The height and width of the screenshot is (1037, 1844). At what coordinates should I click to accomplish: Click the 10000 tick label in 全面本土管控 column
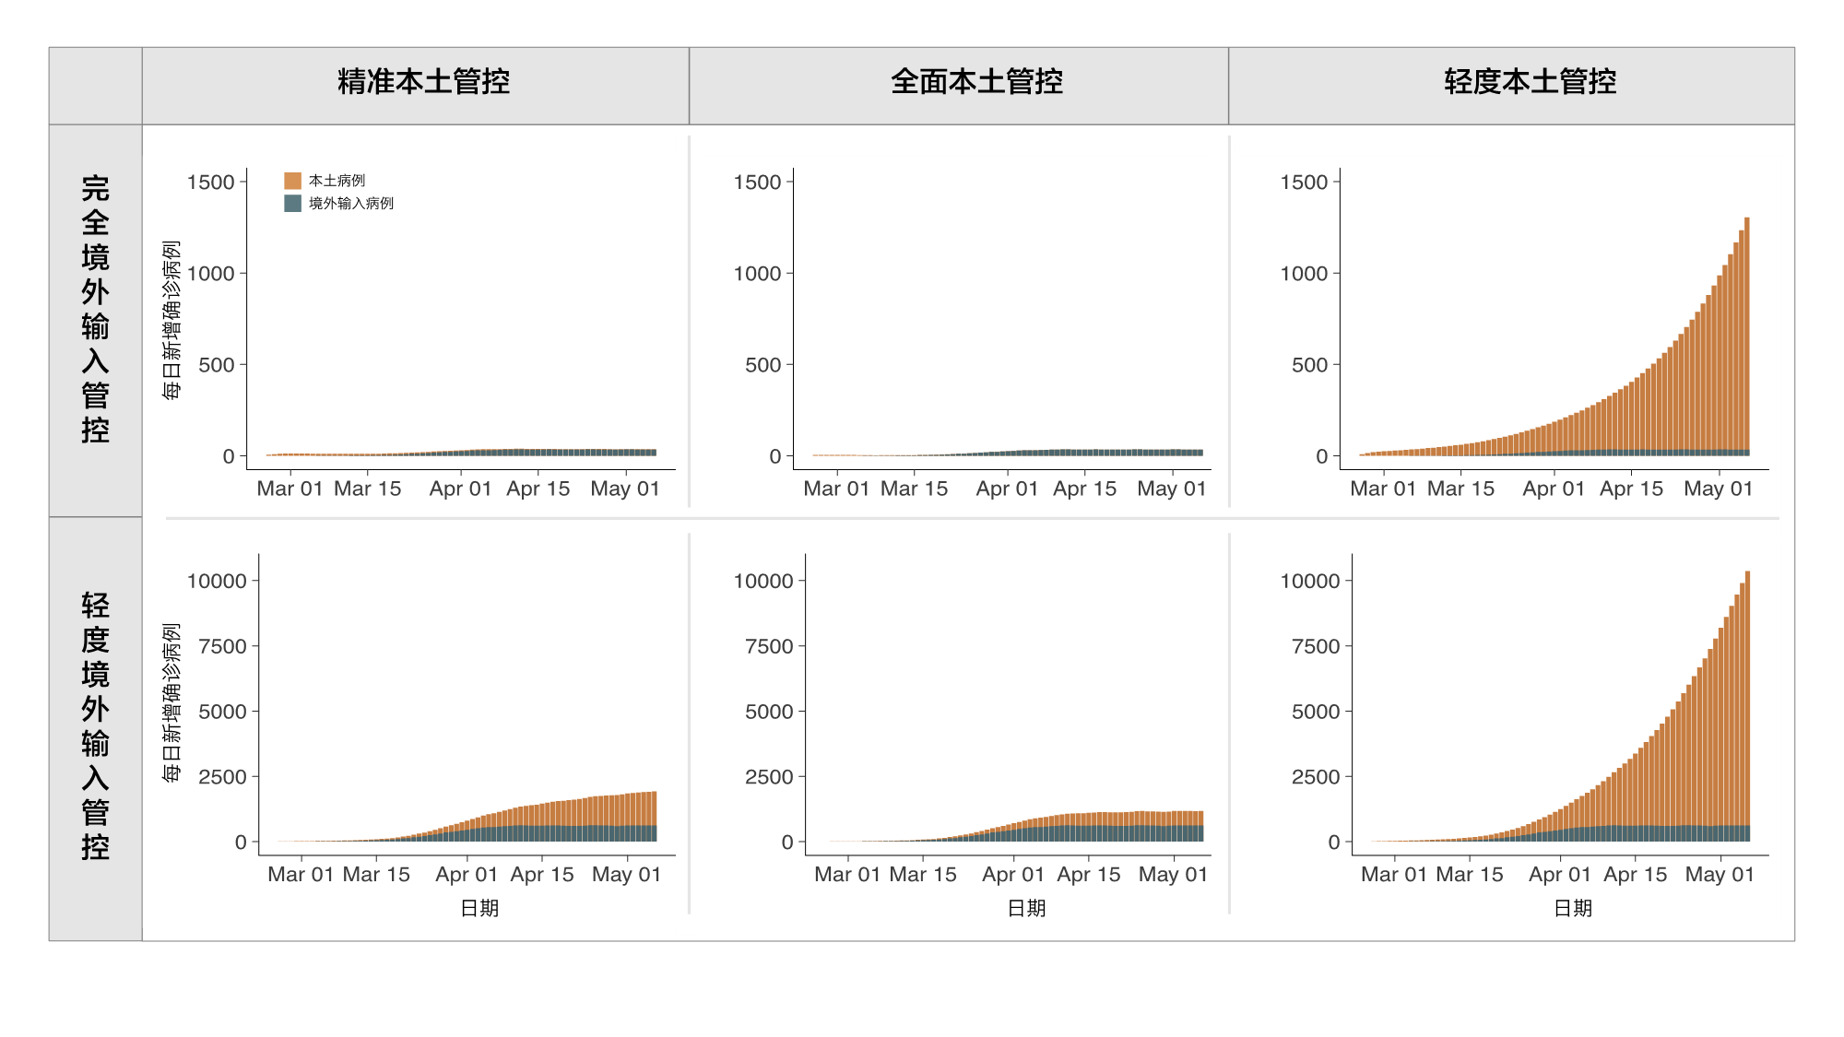(x=763, y=582)
